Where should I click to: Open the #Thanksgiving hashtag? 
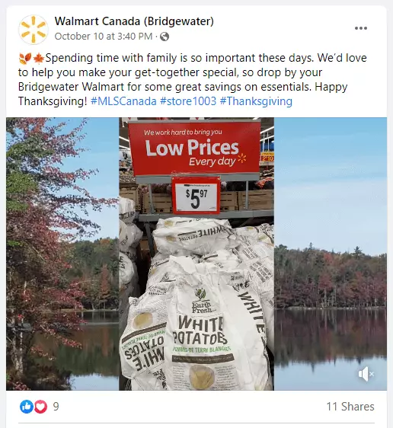pyautogui.click(x=256, y=101)
